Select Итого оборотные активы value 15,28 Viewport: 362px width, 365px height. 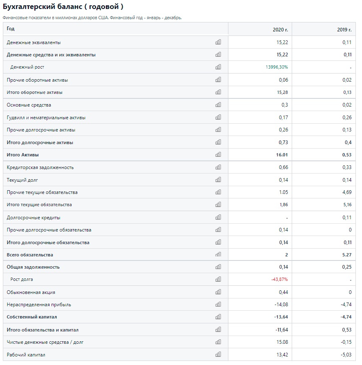click(282, 92)
